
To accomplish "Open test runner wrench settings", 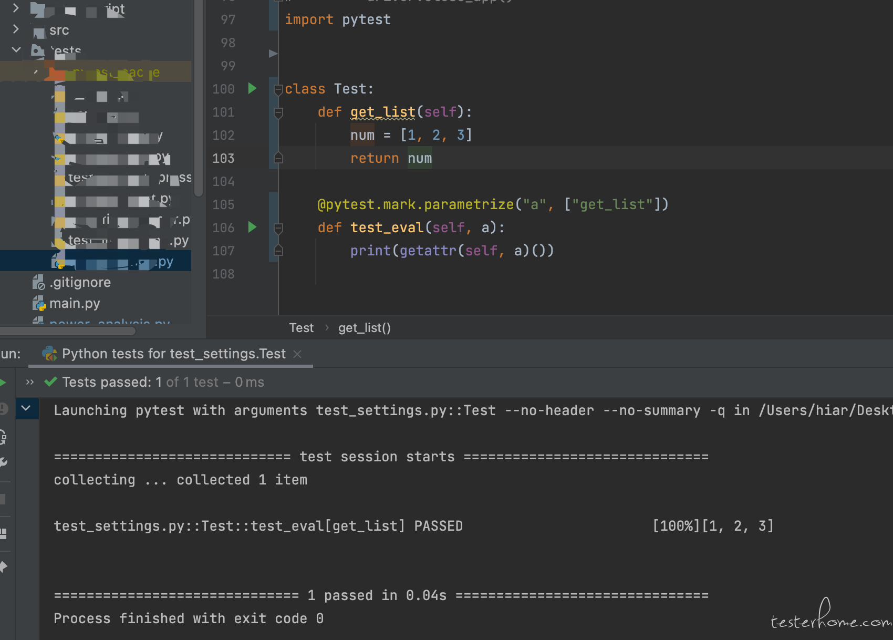I will (3, 462).
